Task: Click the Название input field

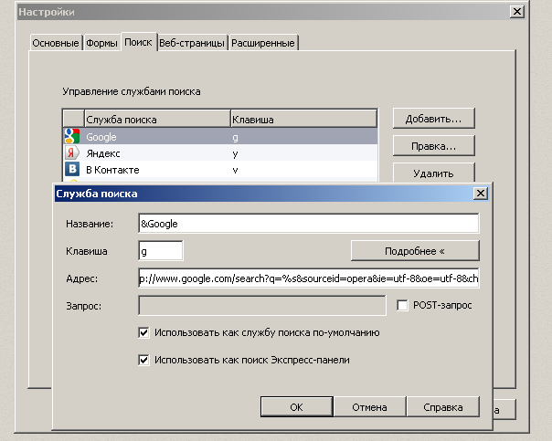Action: [309, 224]
